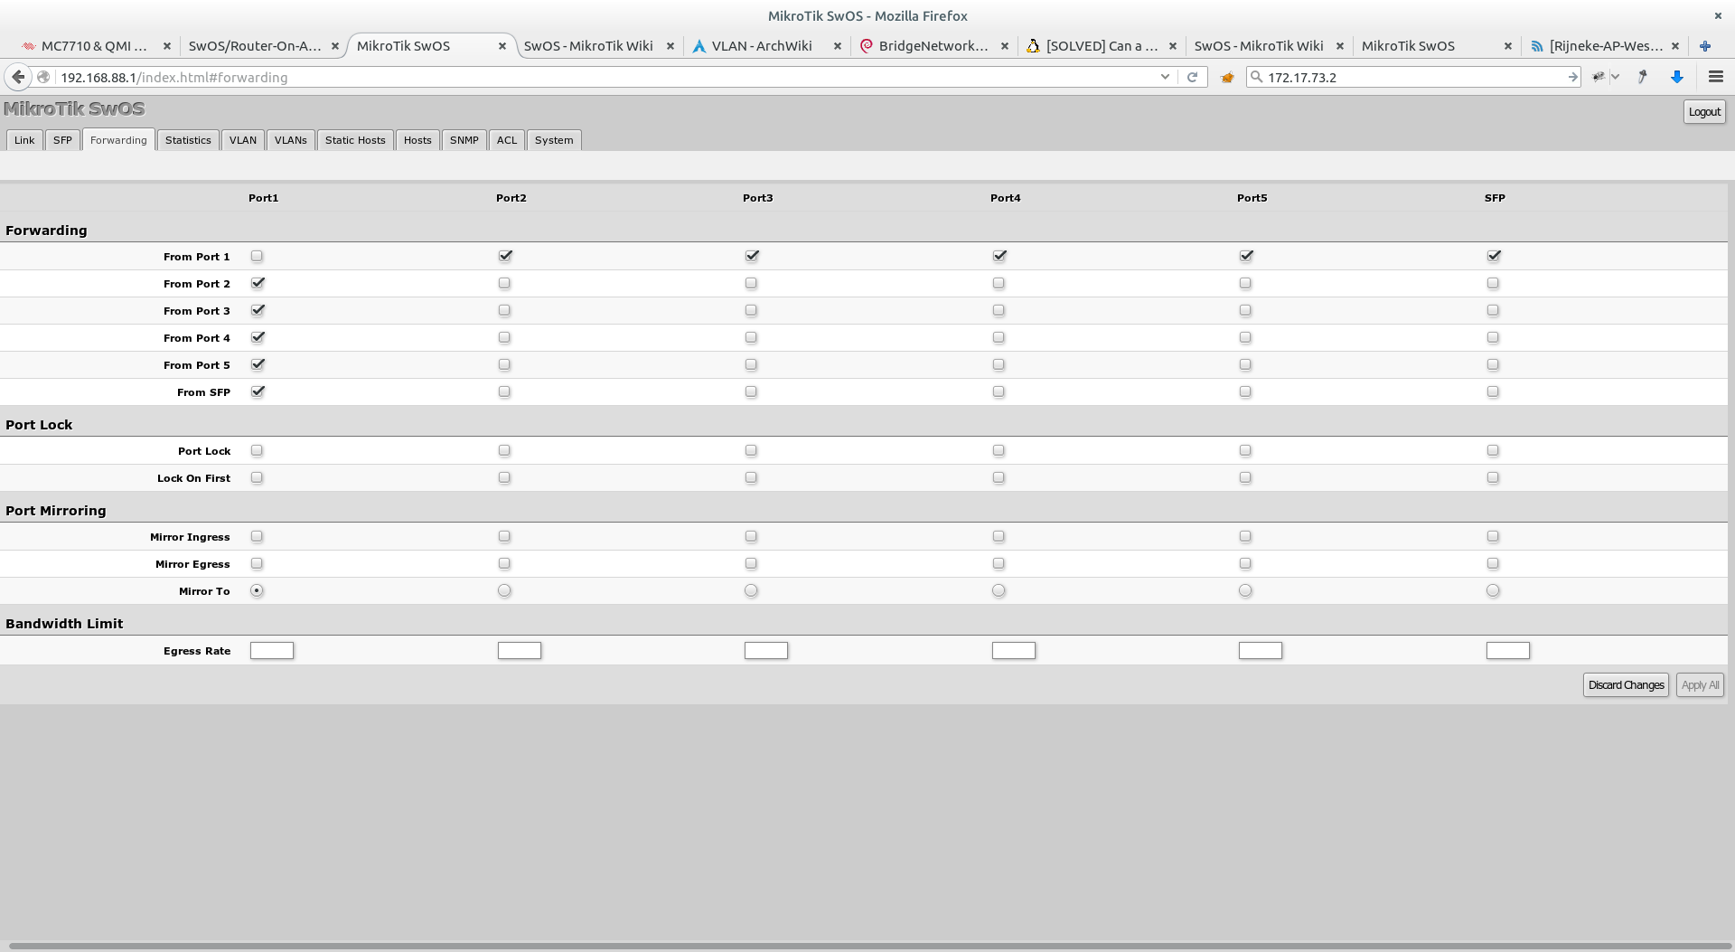Select Mirror To radio for Port3
The height and width of the screenshot is (952, 1735).
tap(751, 590)
